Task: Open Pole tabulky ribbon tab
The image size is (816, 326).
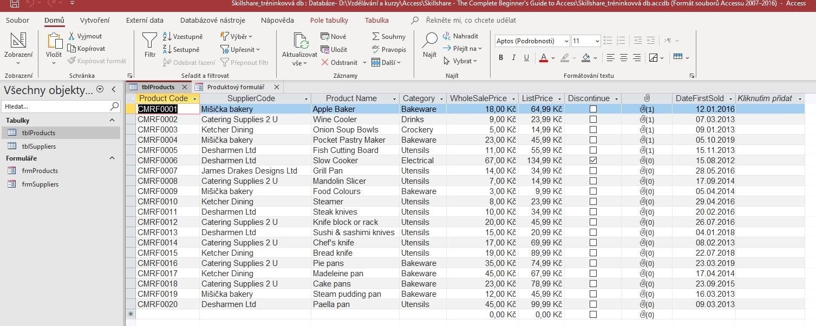Action: (329, 20)
